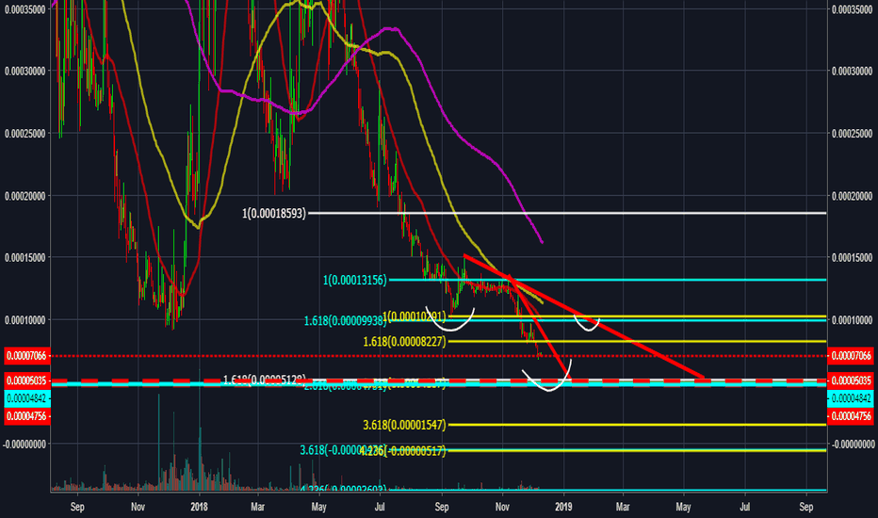Select the Mar label following 2018 on time axis
Viewport: 878px width, 518px height.
click(257, 507)
